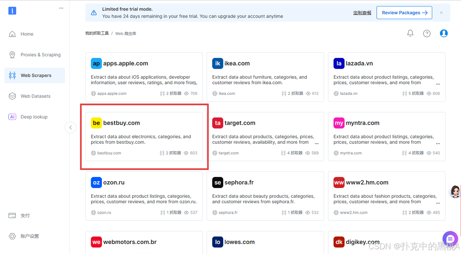461x254 pixels.
Task: Click the myntra.com 'my' logo icon
Action: pos(339,123)
